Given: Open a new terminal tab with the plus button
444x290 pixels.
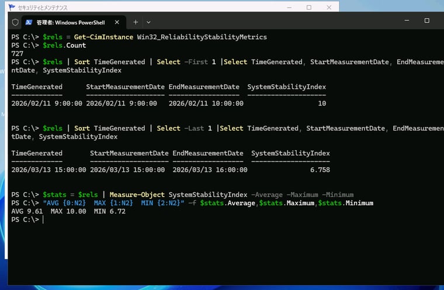Looking at the screenshot, I should pyautogui.click(x=136, y=22).
